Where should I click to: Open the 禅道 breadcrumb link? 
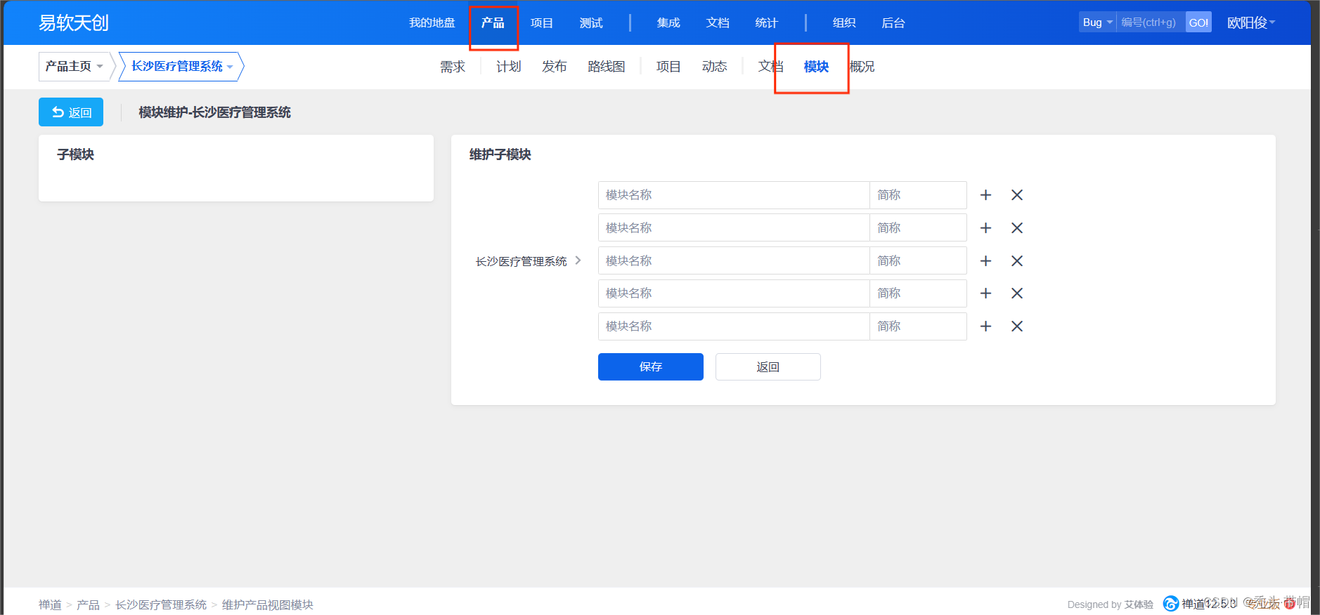[x=50, y=604]
